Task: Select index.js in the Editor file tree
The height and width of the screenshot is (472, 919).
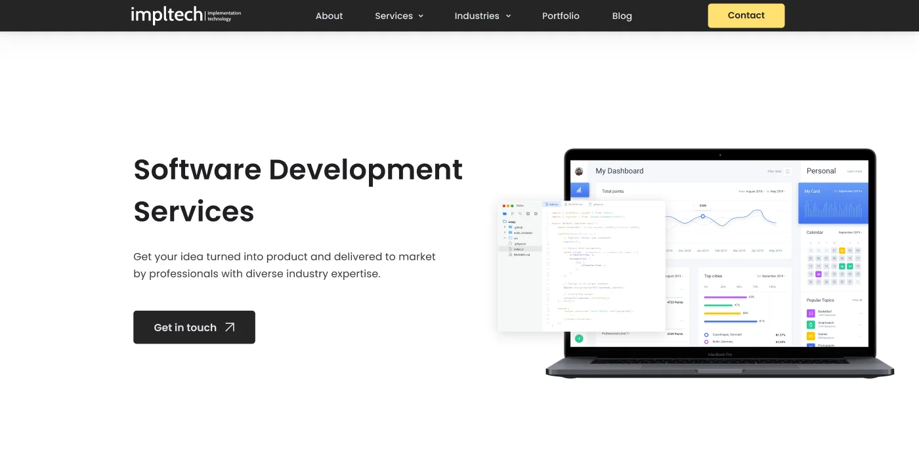Action: click(x=519, y=249)
